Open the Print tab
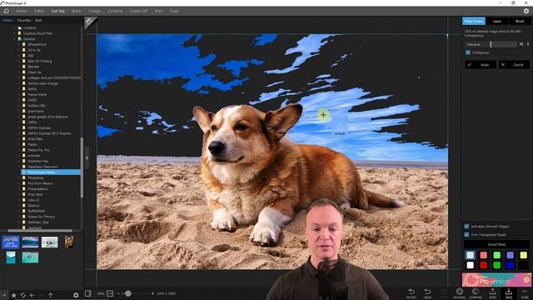533x300 pixels. pos(158,11)
